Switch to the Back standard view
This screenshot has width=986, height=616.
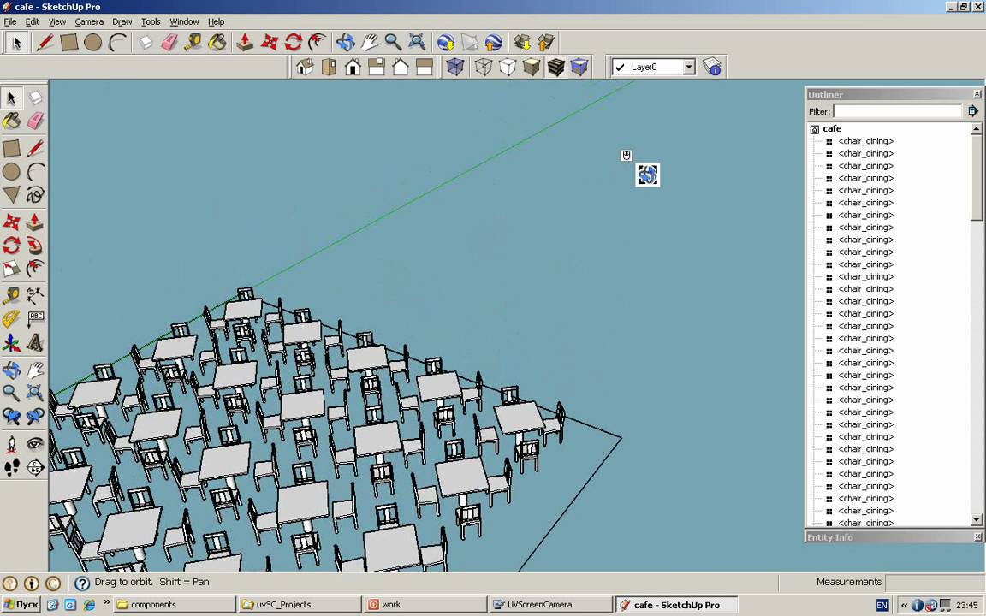(x=401, y=67)
